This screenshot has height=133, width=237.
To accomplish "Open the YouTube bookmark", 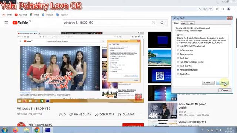I will [21, 15].
